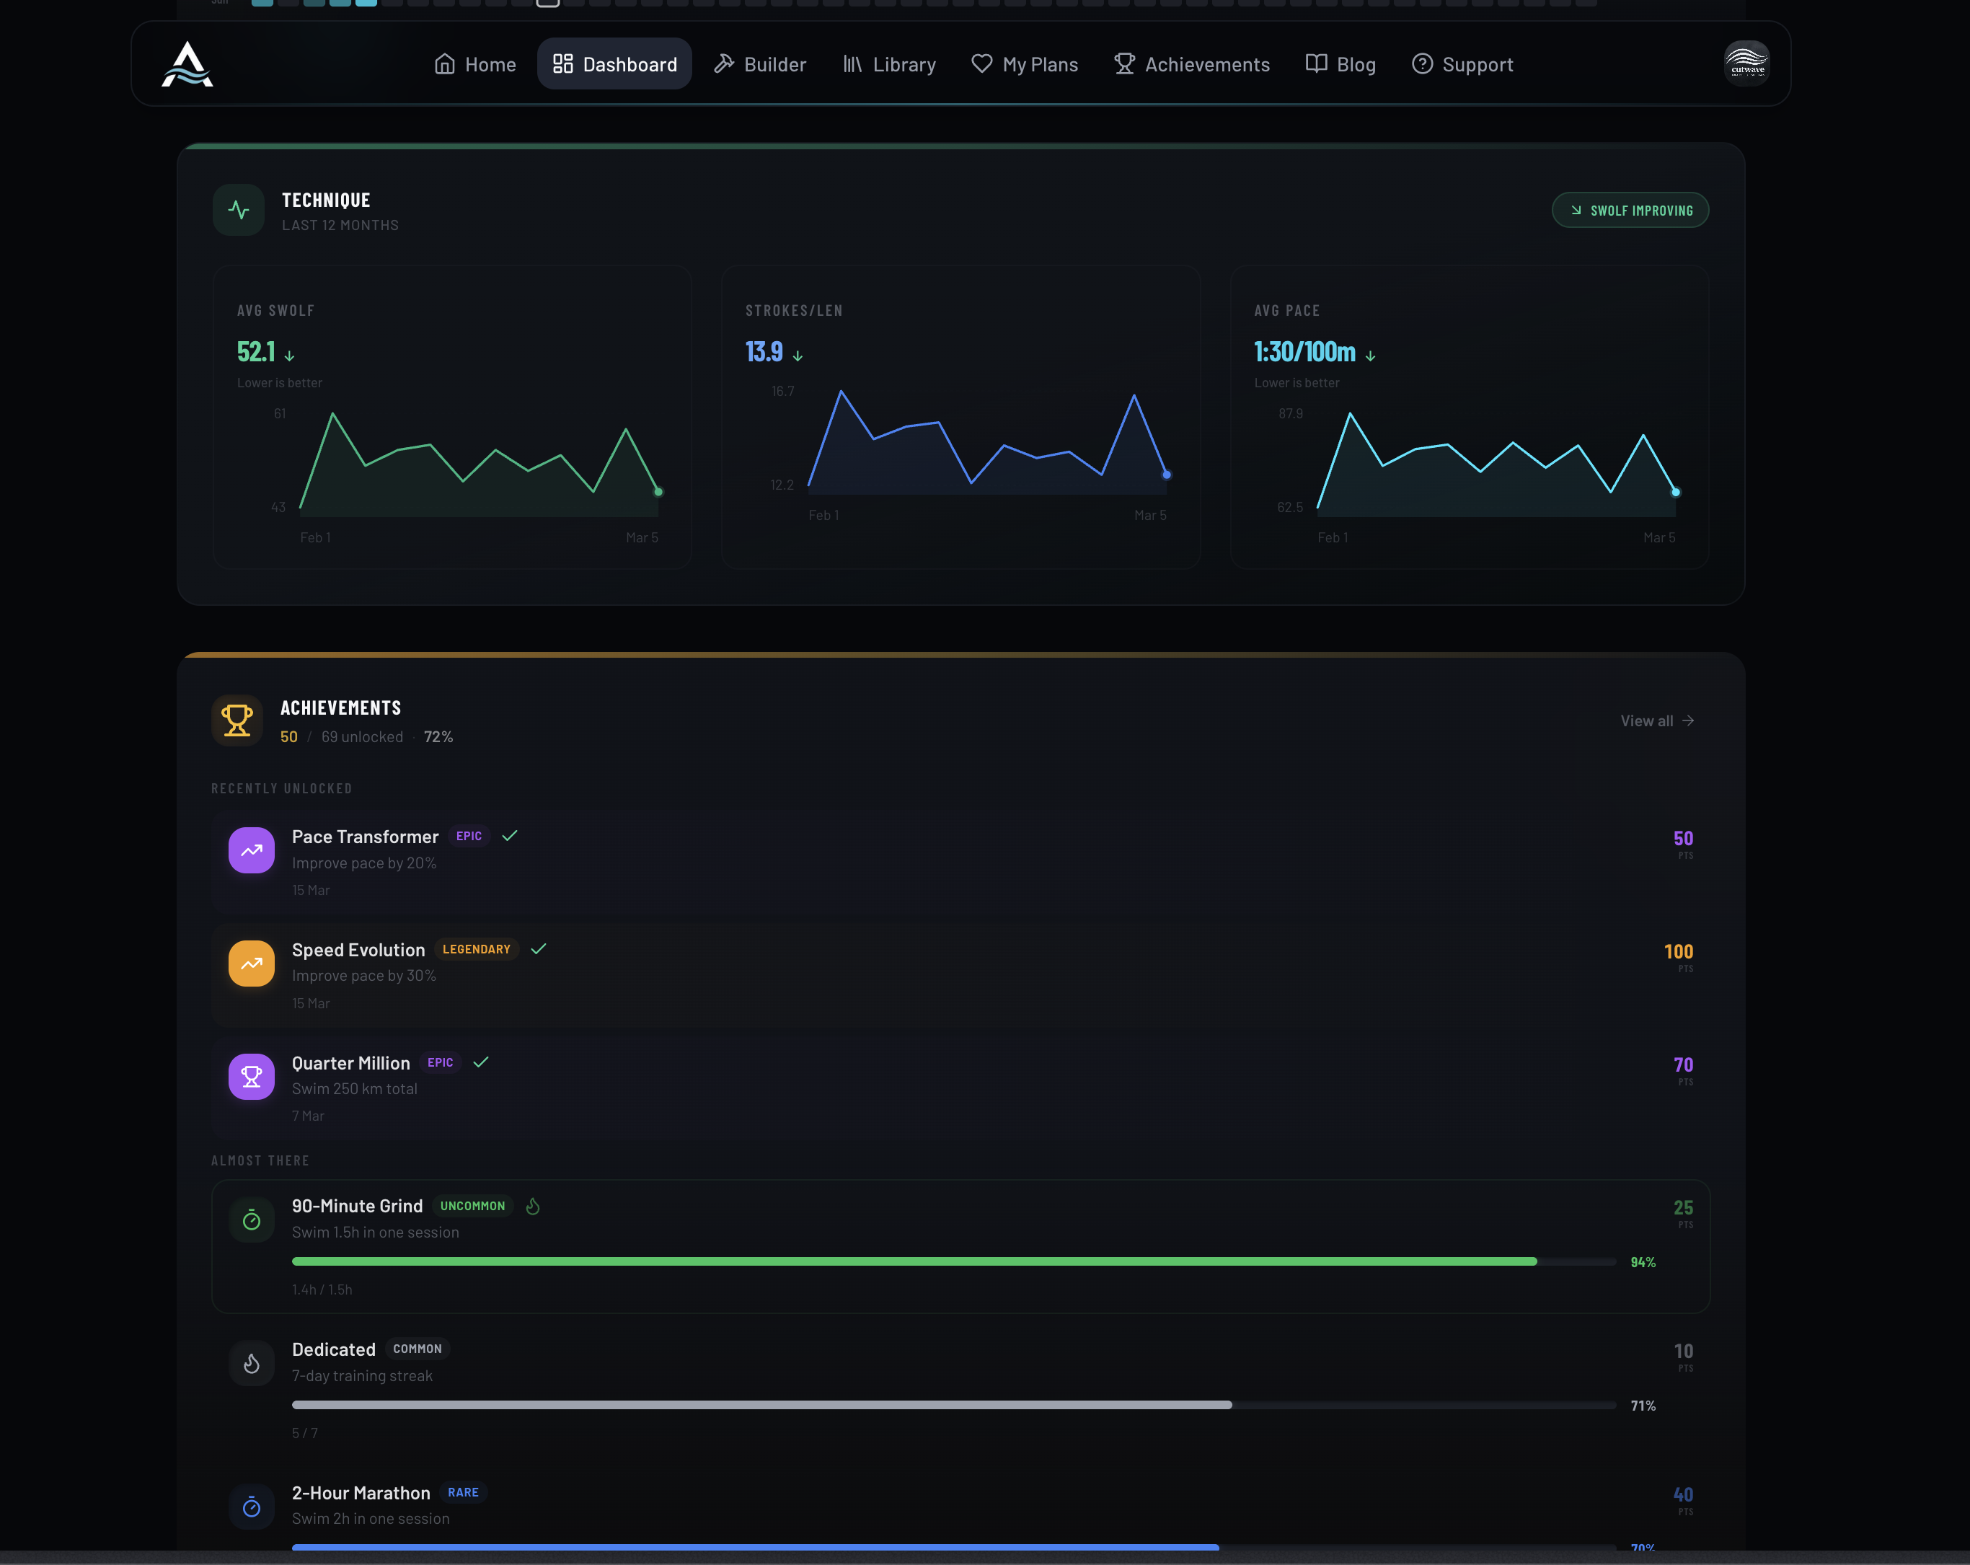Screen dimensions: 1970x1565
Task: Click the 50 PTS Pace Transformer score
Action: [x=1683, y=844]
